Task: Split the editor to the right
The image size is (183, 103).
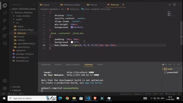Action: pyautogui.click(x=174, y=5)
